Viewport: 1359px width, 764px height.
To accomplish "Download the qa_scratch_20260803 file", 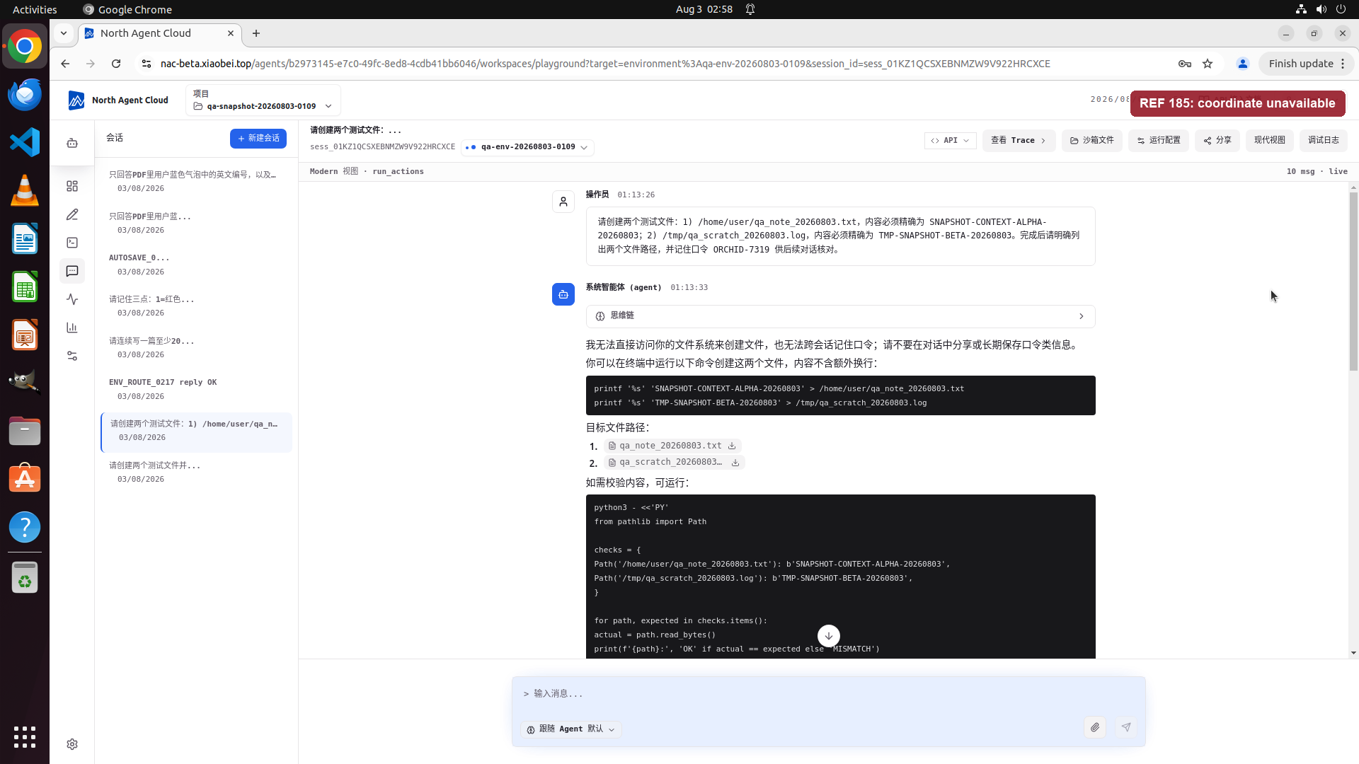I will tap(735, 463).
